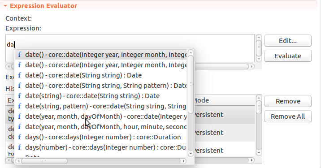The image size is (321, 168).
Task: Click function icon beside date(string, pattern)
Action: coord(19,106)
